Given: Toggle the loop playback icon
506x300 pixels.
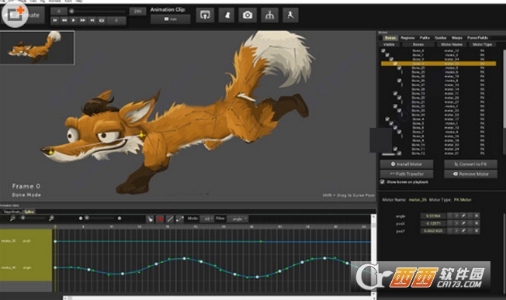Looking at the screenshot, I should 102,20.
